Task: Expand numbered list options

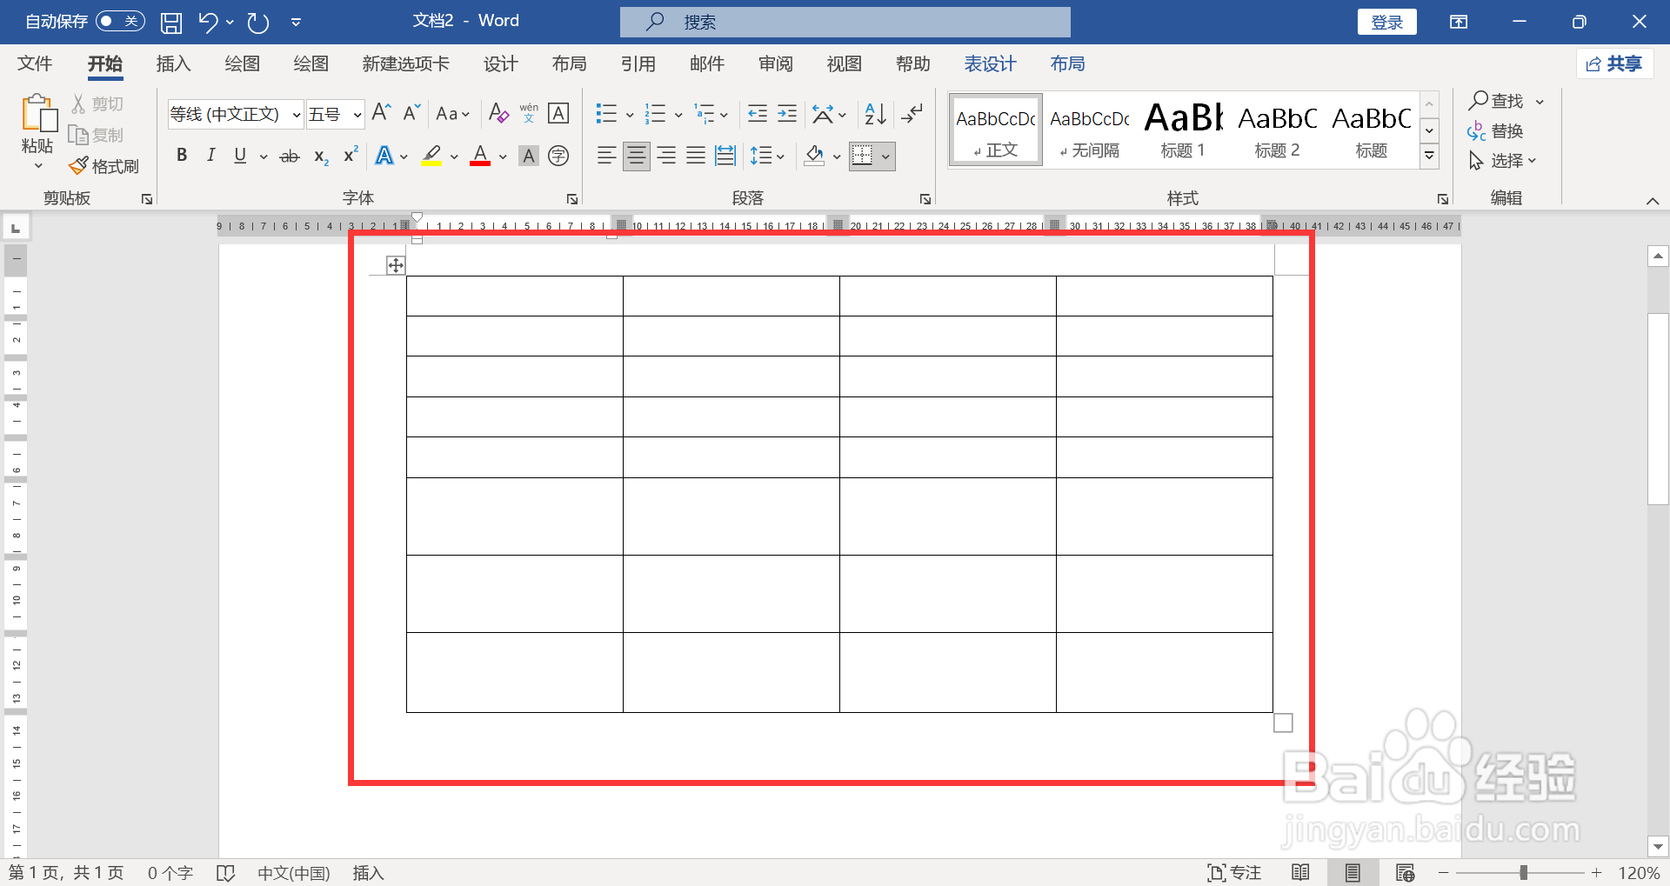Action: 678,115
